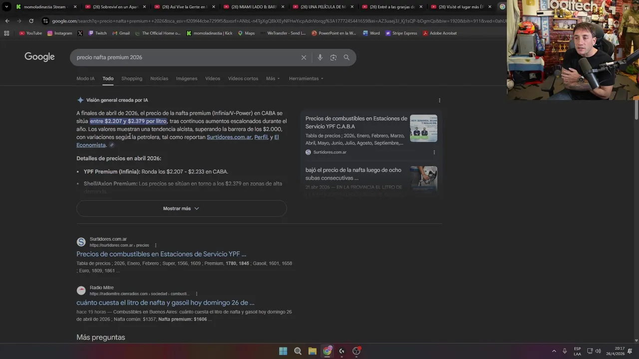Open the Maps bookmark
Viewport: 639px width, 359px height.
246,33
